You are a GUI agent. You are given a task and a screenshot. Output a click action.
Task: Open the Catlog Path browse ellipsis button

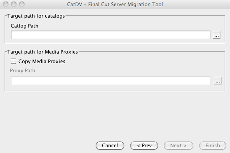click(x=217, y=35)
